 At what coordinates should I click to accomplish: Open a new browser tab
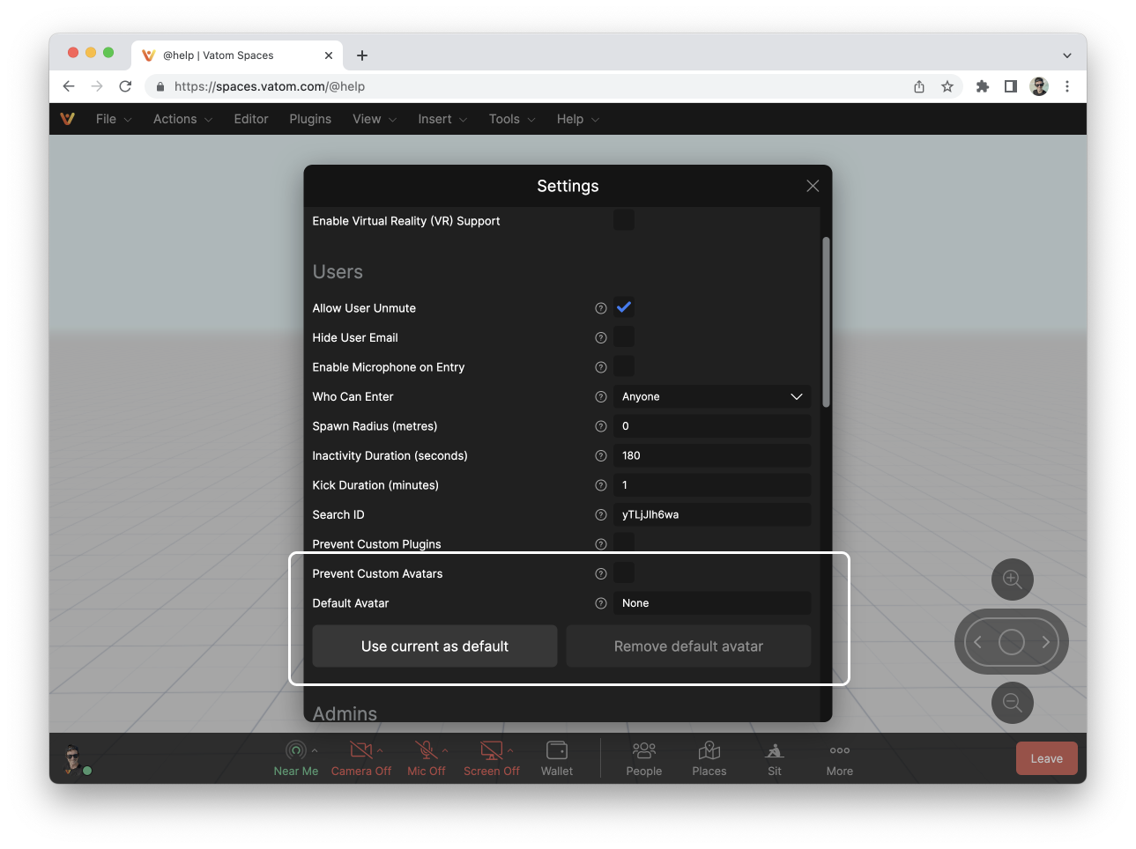(362, 55)
